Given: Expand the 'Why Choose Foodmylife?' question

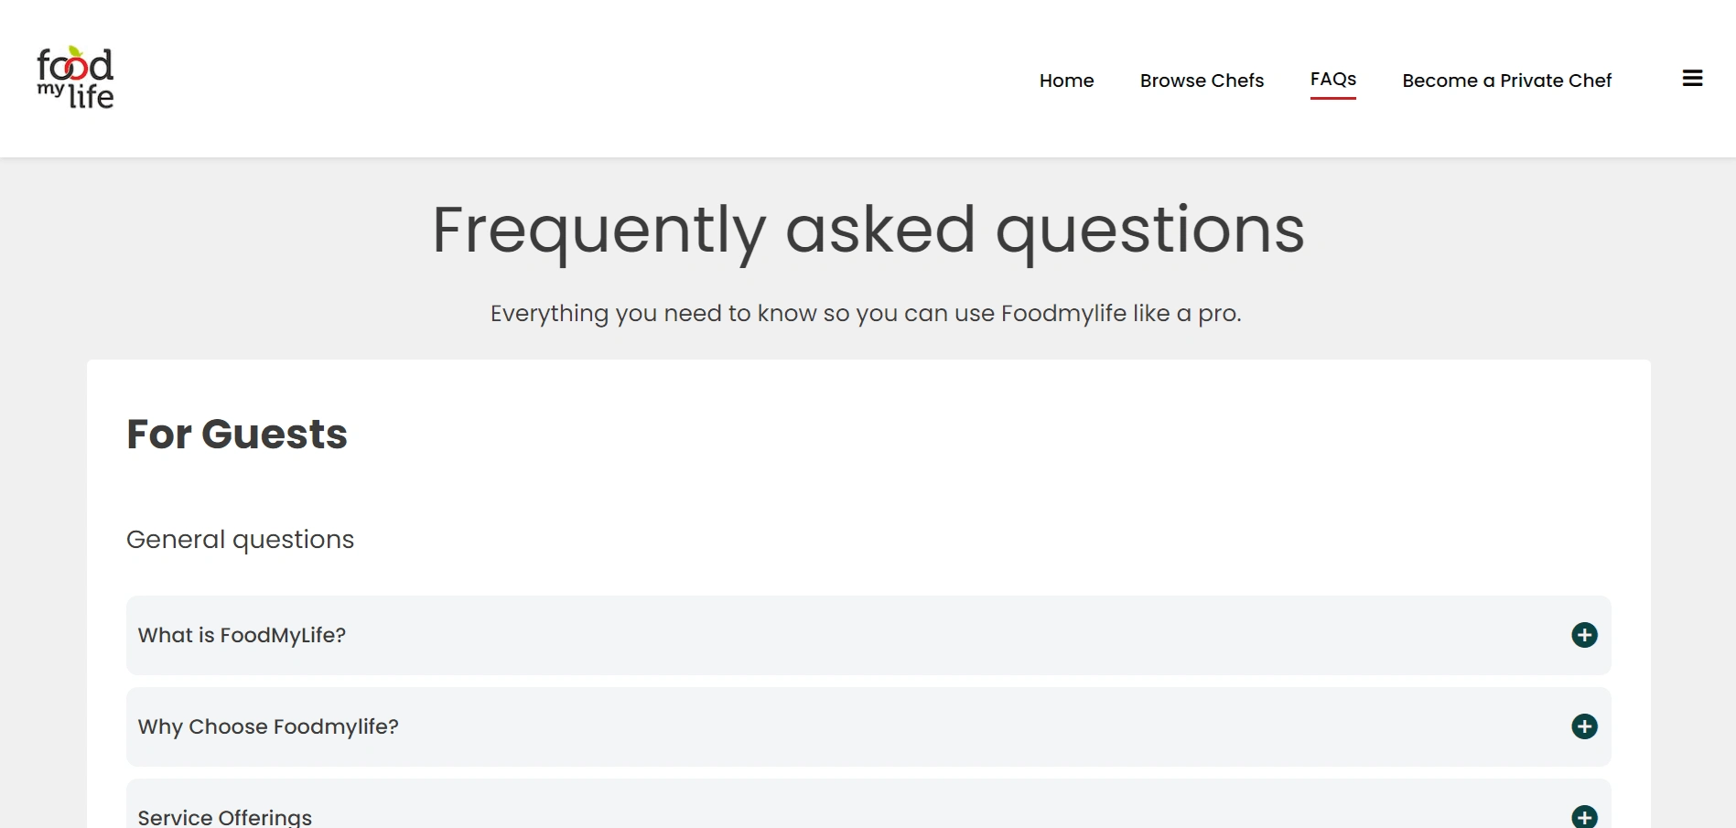Looking at the screenshot, I should 868,726.
